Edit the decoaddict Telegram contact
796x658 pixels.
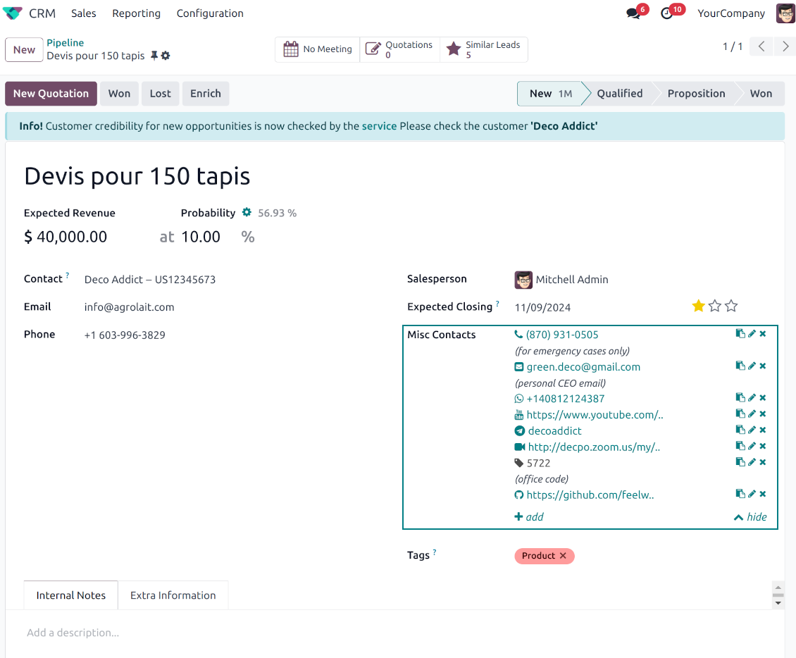coord(752,430)
